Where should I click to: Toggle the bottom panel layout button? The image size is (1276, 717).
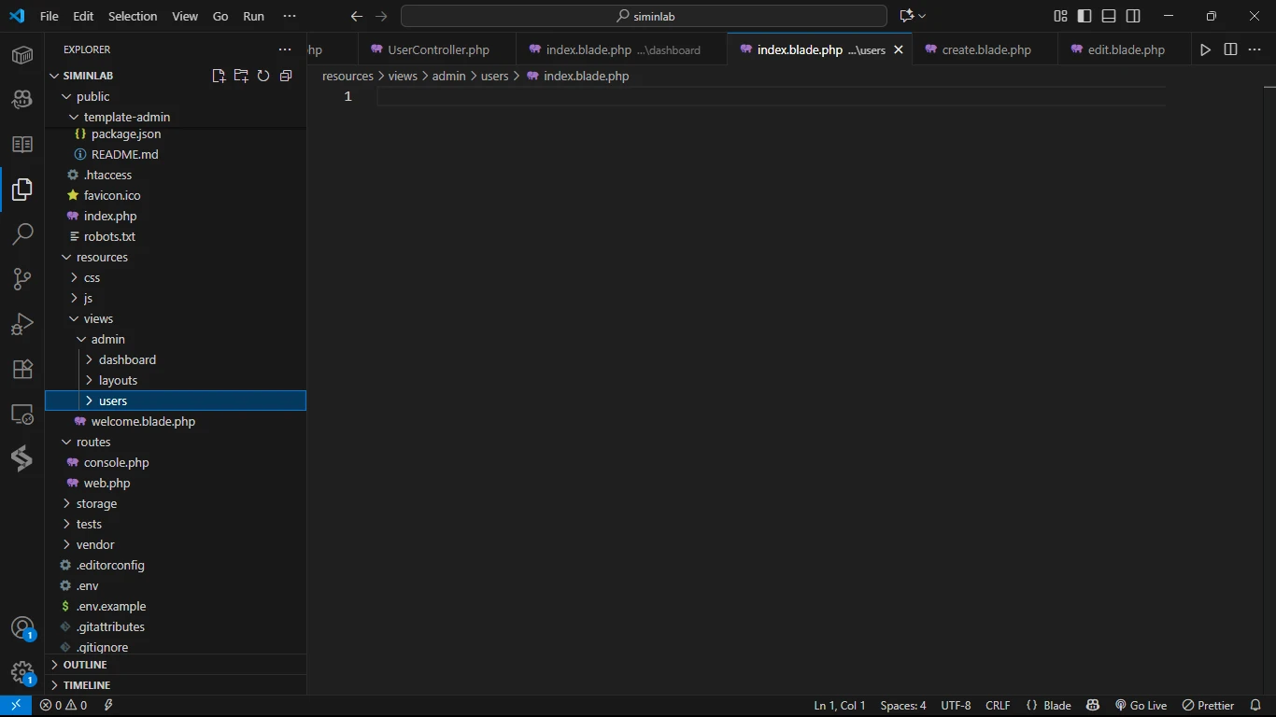(1109, 16)
